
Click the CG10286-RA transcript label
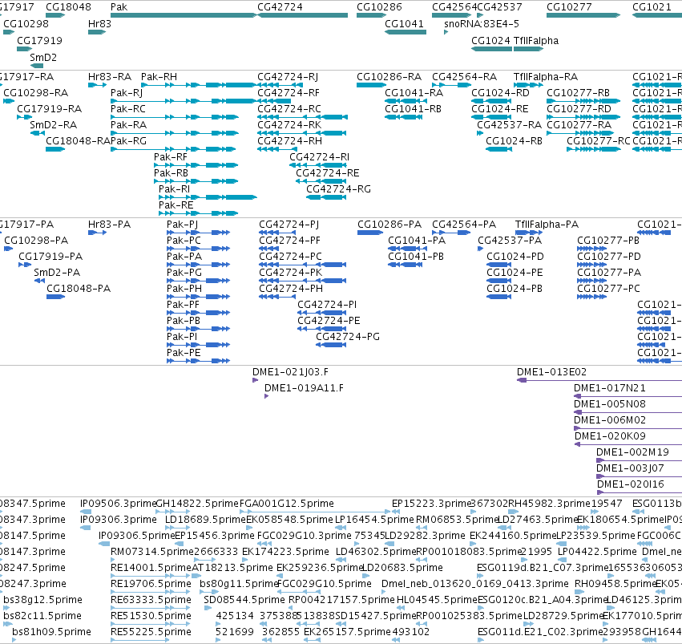coord(389,77)
